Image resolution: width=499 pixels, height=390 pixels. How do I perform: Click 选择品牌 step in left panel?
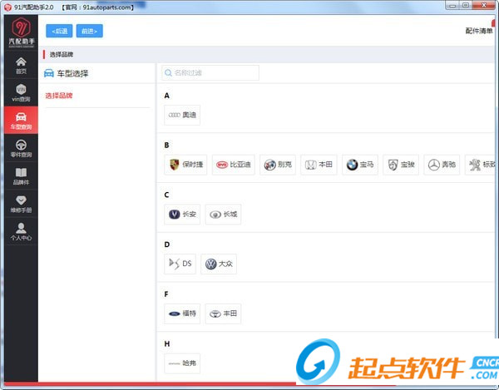pos(59,96)
